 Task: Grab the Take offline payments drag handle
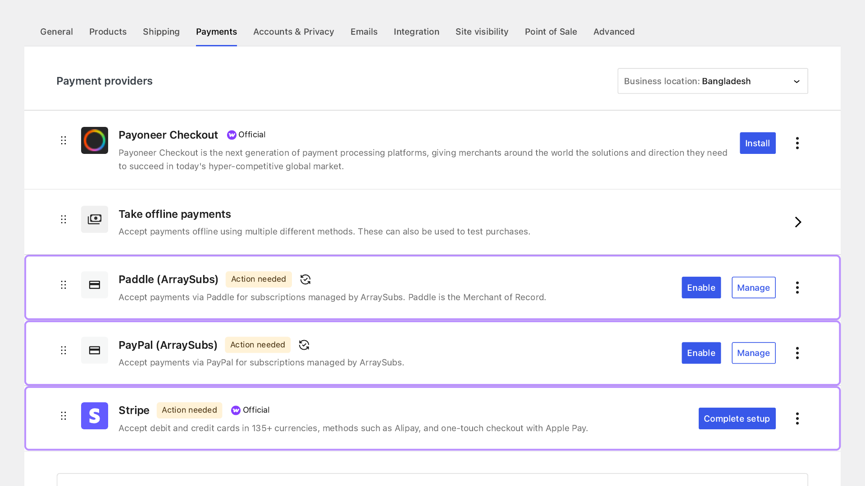pos(64,219)
